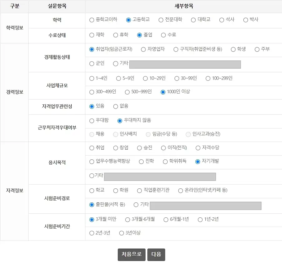Screen dimensions: 282x266
Task: Select 없음 for 자격업무관련성
Action: point(115,106)
